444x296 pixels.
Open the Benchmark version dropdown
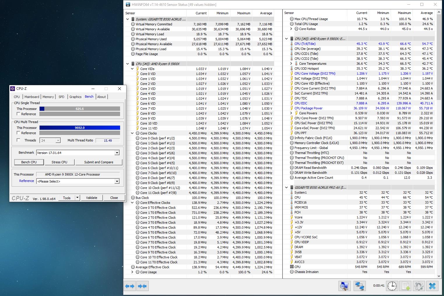[x=117, y=153]
